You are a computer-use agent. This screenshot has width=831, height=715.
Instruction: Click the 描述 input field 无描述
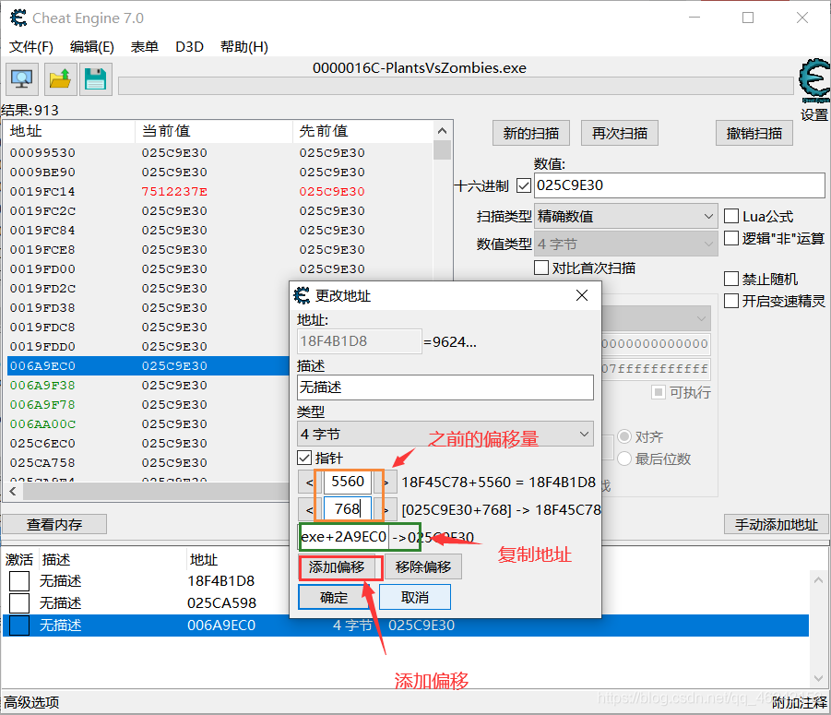(x=445, y=387)
